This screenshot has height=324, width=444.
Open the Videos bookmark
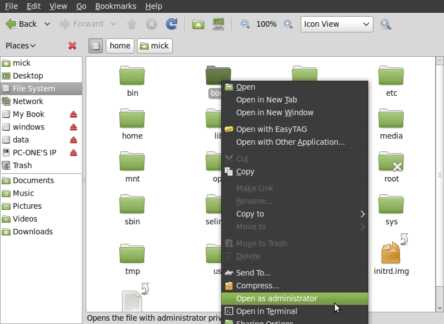41,219
